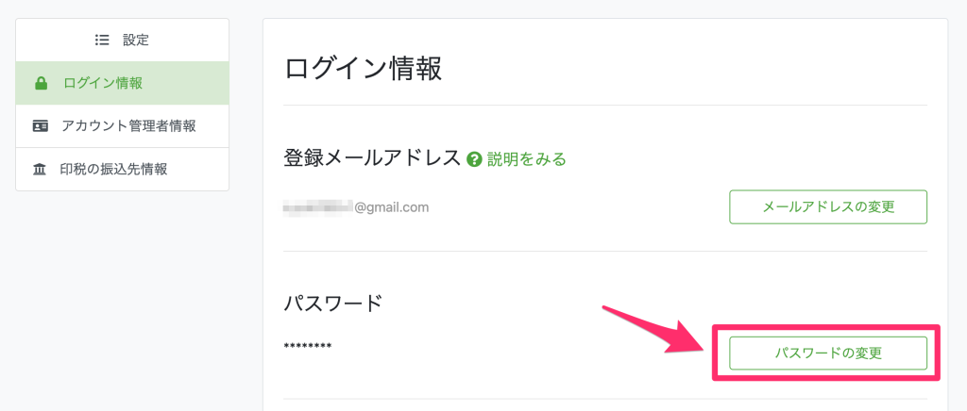Click the 設定 sidebar header text
The width and height of the screenshot is (967, 411).
[136, 41]
